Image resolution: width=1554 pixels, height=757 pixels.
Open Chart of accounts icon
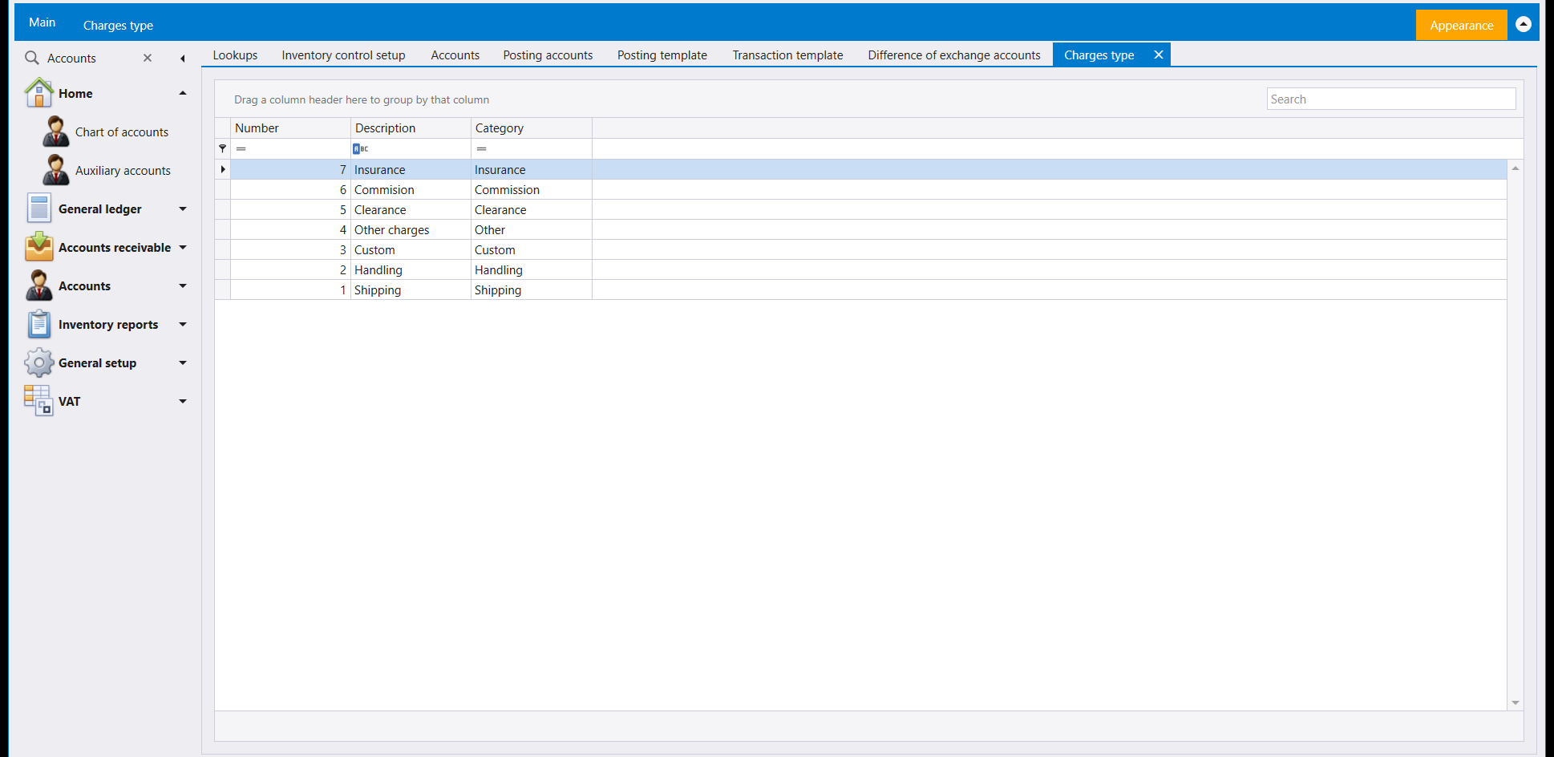pyautogui.click(x=55, y=132)
